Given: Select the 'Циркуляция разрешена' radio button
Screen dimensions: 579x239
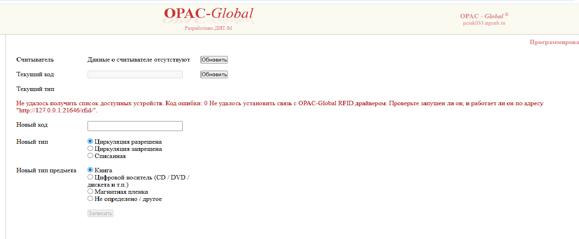Looking at the screenshot, I should click(90, 141).
